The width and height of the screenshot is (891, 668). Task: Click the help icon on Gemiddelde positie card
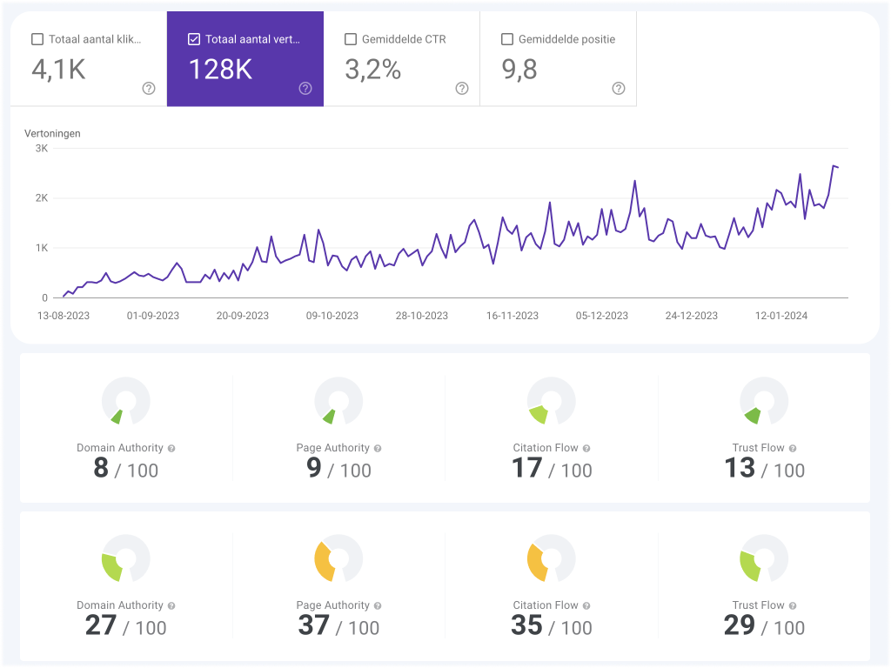(618, 88)
